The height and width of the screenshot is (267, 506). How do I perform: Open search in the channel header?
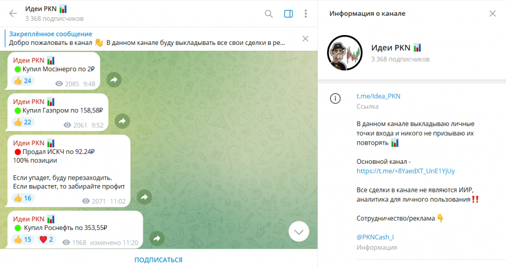[268, 13]
